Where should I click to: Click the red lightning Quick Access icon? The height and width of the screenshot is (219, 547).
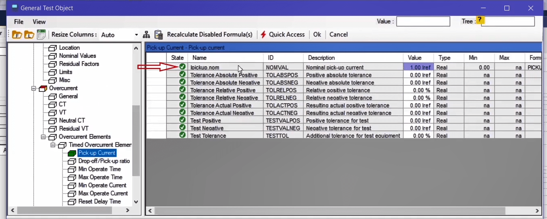263,35
